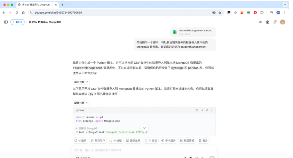Click the user message about MongoDB import
The height and width of the screenshot is (158, 293).
coord(175,45)
